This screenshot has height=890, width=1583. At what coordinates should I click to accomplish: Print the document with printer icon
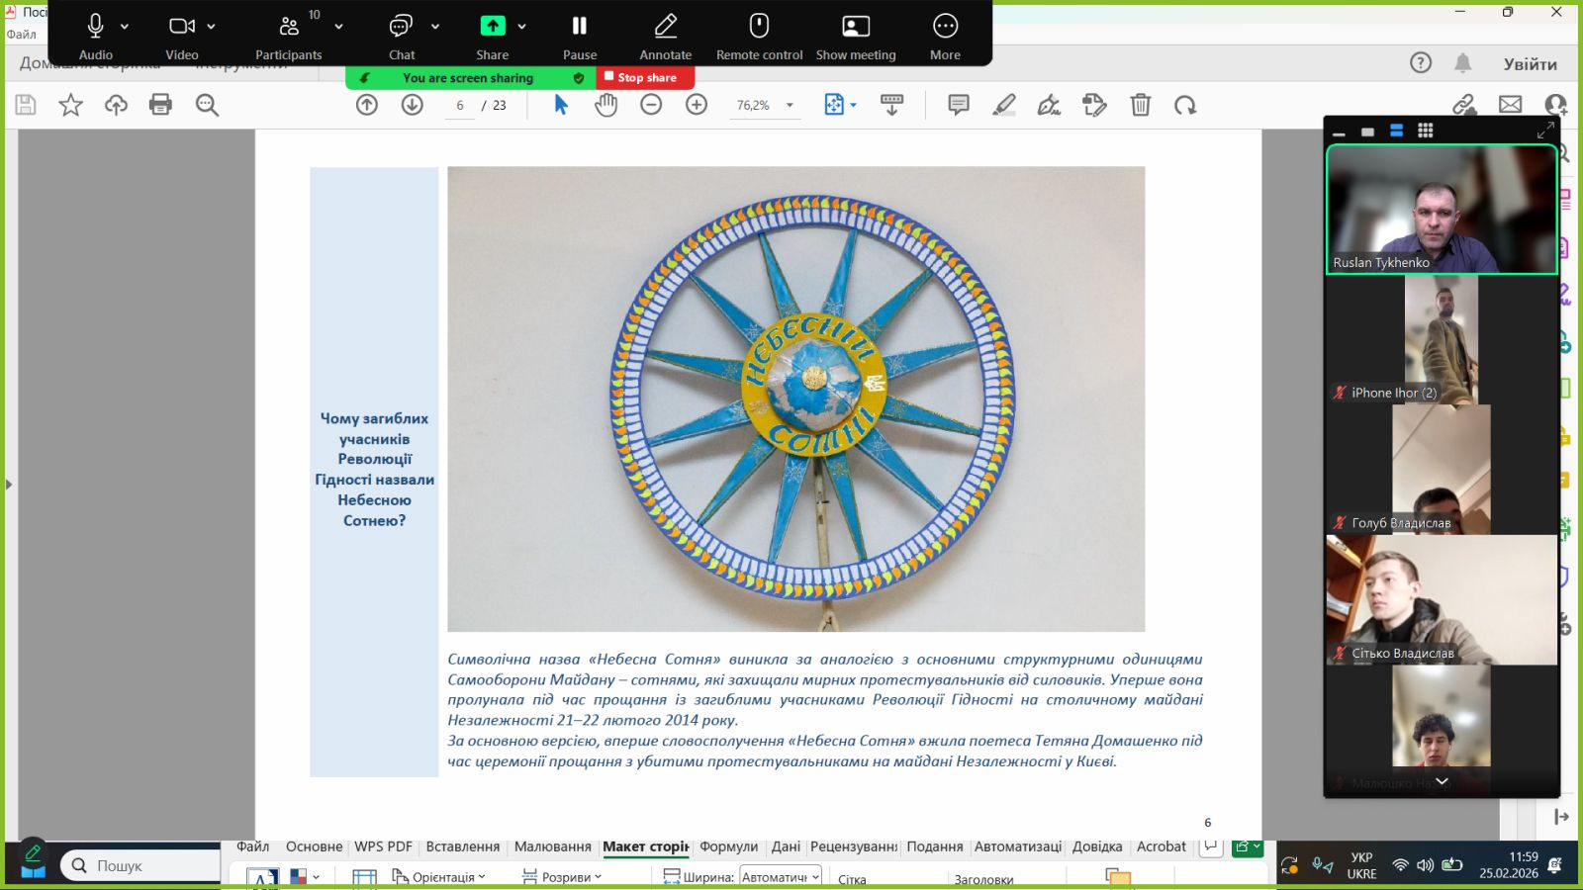click(160, 105)
